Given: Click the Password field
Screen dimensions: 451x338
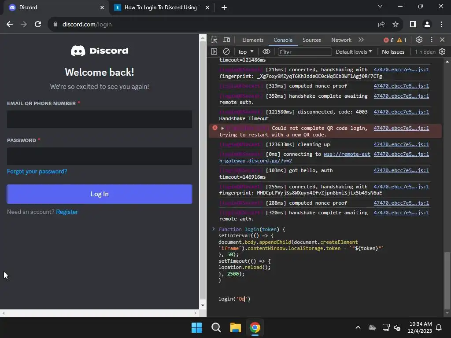Looking at the screenshot, I should 100,156.
